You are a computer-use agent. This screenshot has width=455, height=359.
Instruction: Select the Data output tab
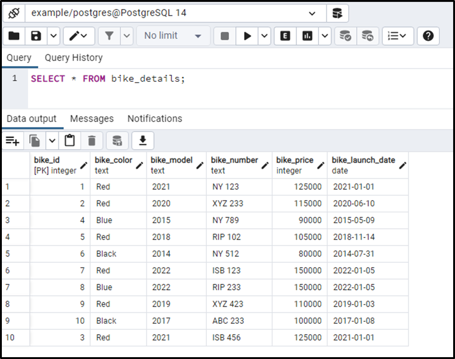click(x=31, y=118)
